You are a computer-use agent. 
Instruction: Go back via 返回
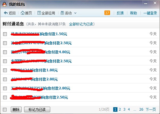click(x=12, y=13)
